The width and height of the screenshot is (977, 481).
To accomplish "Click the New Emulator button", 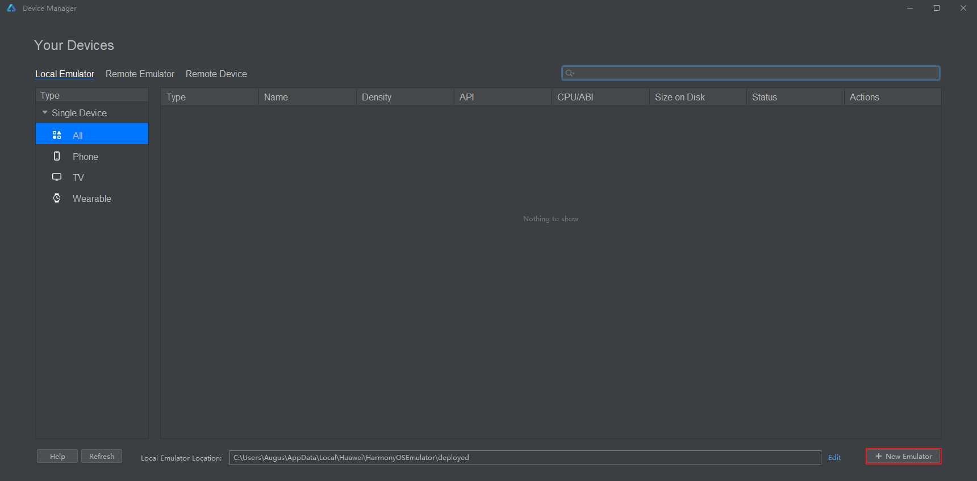I will (x=903, y=456).
